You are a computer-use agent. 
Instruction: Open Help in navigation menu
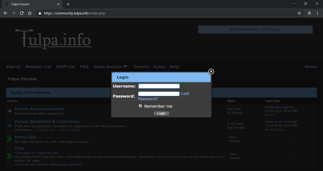click(x=174, y=67)
